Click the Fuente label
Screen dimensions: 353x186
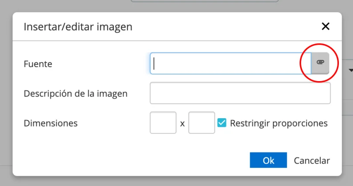pos(38,64)
